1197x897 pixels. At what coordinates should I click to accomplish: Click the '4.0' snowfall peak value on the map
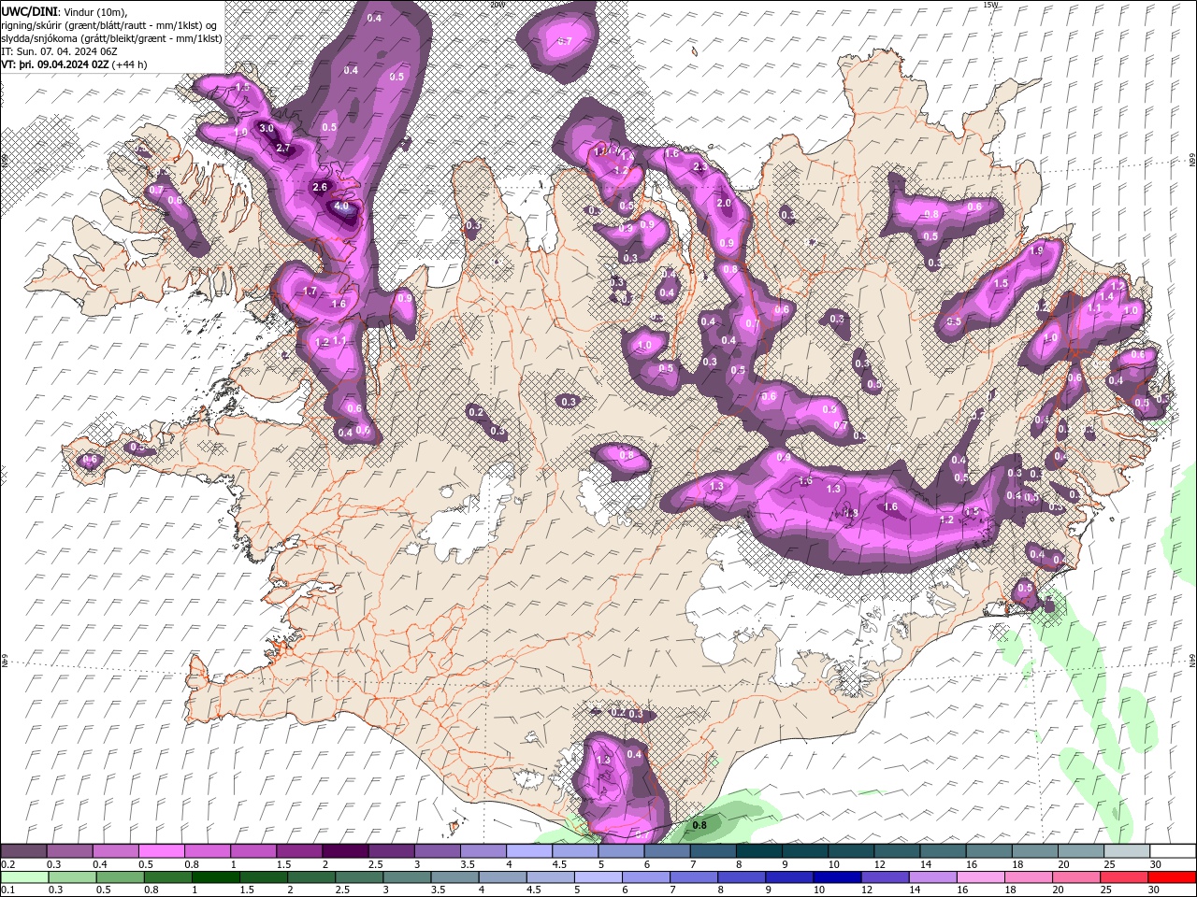coord(341,206)
